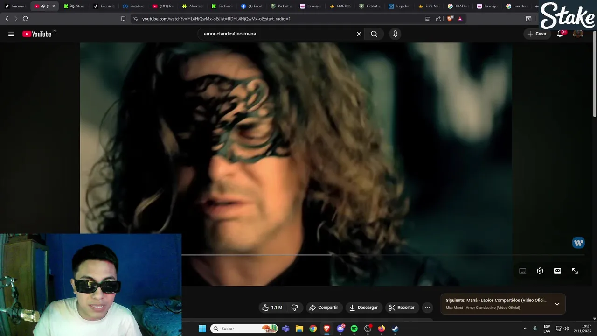This screenshot has height=336, width=597.
Task: Reload the YouTube page
Action: click(26, 19)
